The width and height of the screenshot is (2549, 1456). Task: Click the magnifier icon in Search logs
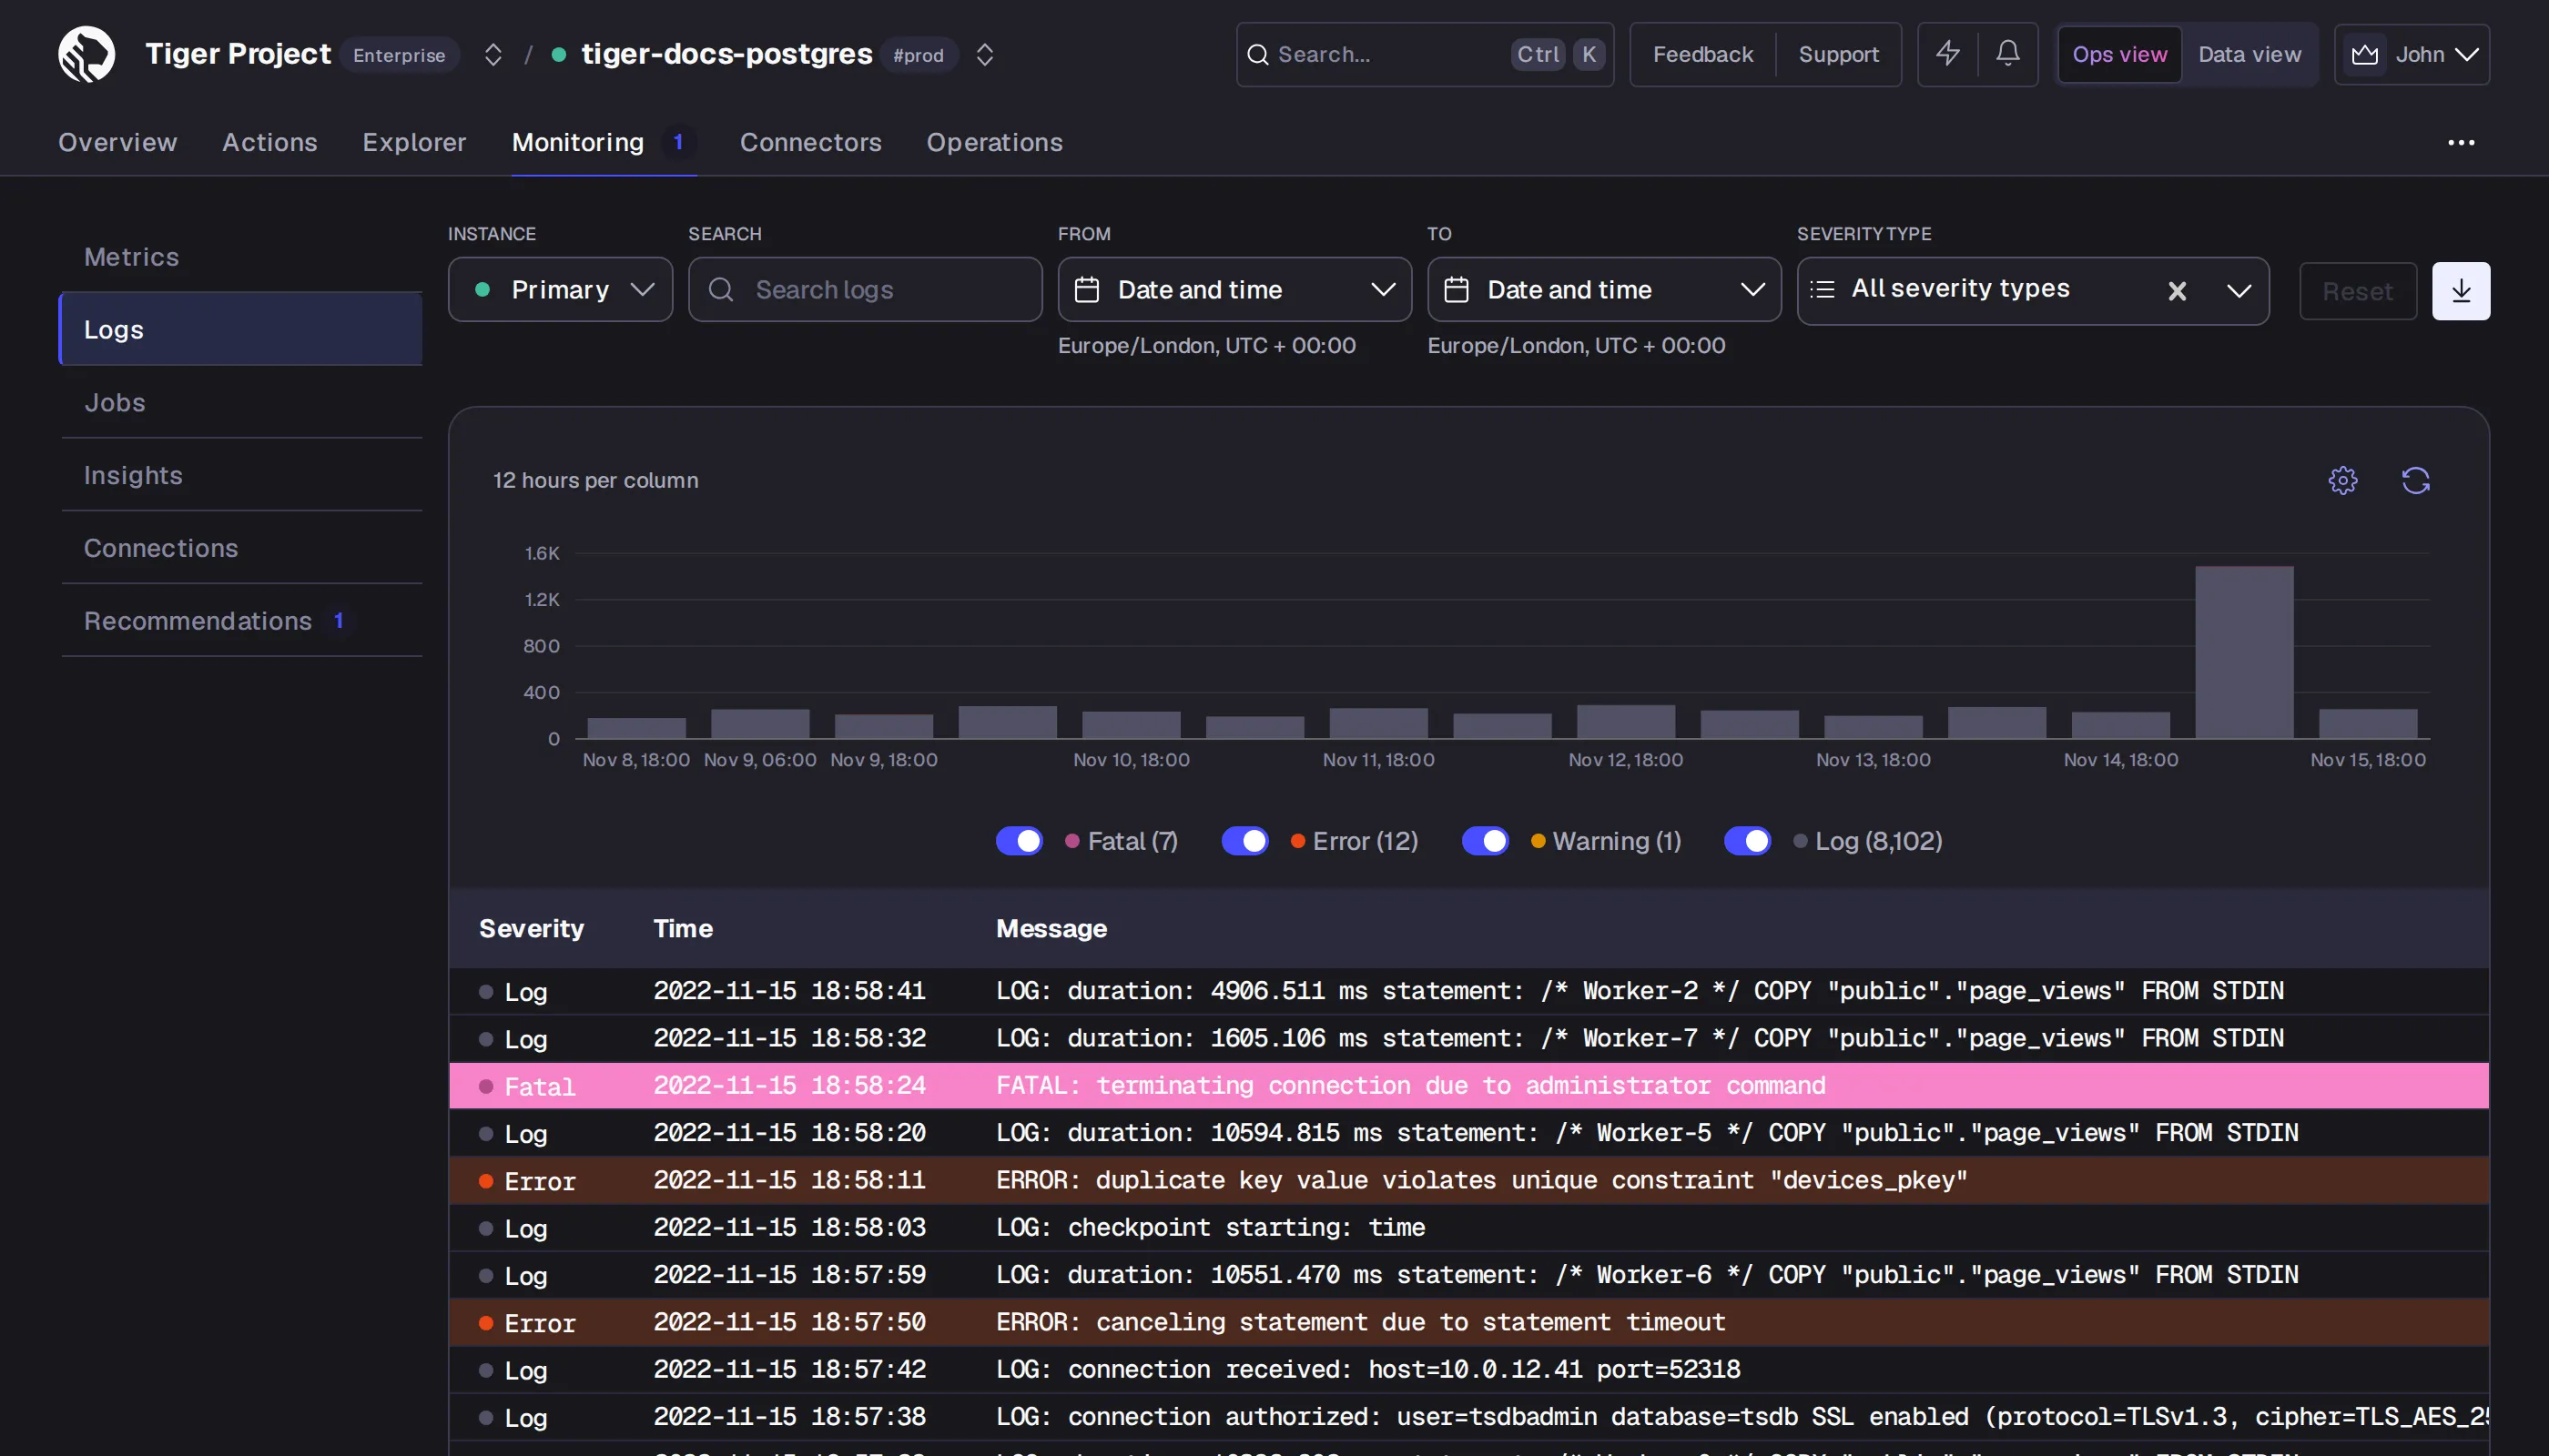tap(720, 290)
